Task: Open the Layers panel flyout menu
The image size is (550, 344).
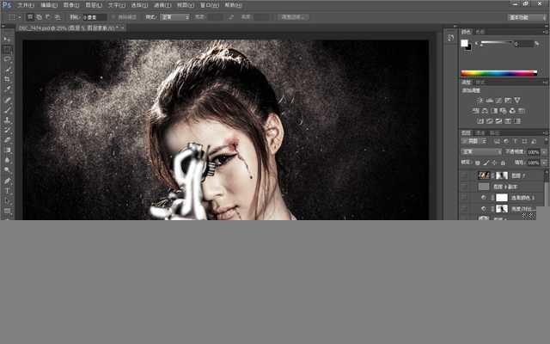Action: 545,133
